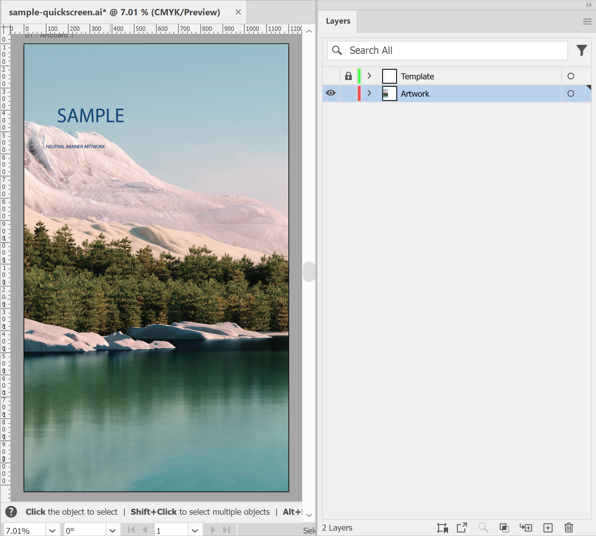Image resolution: width=596 pixels, height=536 pixels.
Task: Open the artboard number dropdown arrow
Action: pyautogui.click(x=195, y=531)
